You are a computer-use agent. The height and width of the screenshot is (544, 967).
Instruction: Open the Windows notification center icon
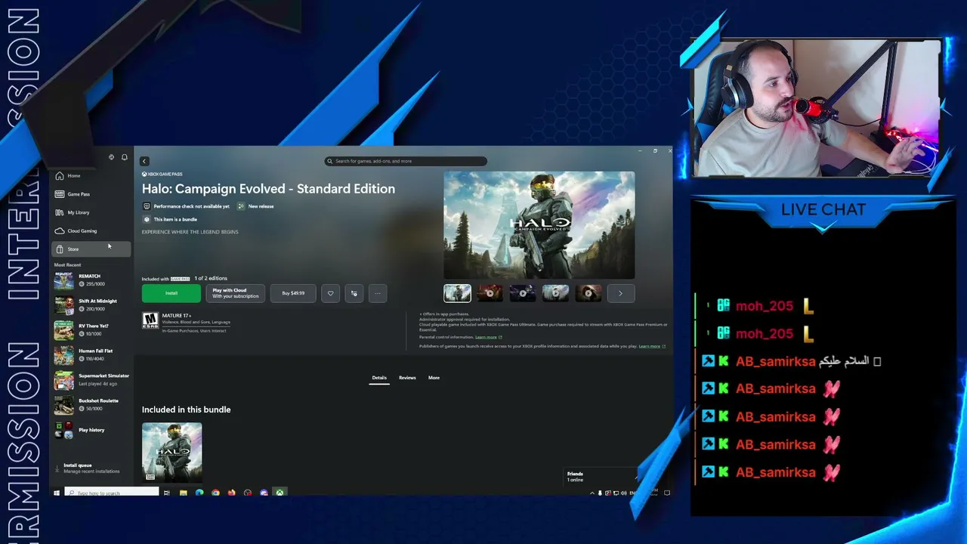tap(667, 493)
